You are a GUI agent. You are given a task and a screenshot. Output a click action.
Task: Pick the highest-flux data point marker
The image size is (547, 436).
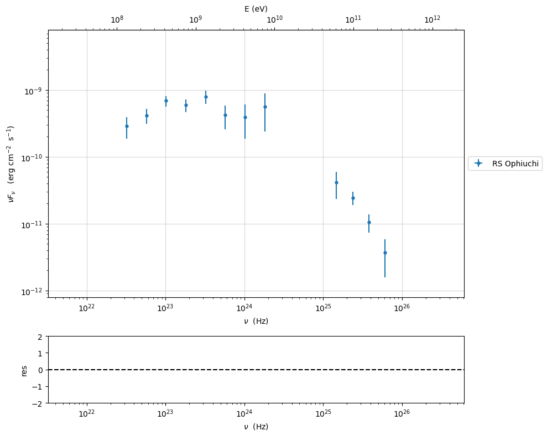click(206, 97)
